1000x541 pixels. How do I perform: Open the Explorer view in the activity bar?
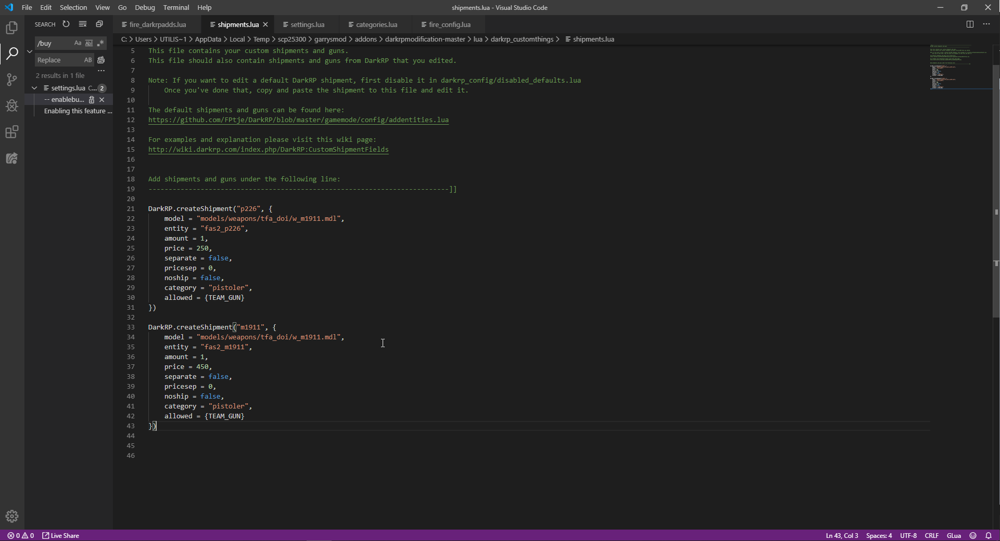[12, 28]
